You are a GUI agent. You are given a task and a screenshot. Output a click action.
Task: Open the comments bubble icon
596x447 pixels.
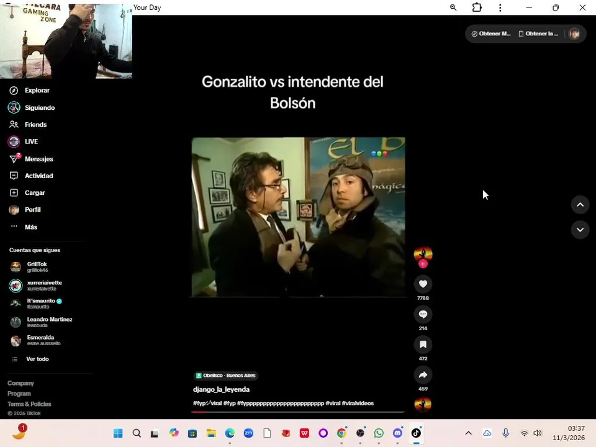pyautogui.click(x=423, y=314)
